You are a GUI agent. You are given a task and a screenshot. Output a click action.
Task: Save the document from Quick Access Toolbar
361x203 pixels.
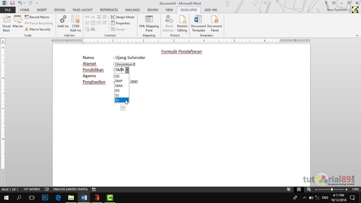coord(12,3)
